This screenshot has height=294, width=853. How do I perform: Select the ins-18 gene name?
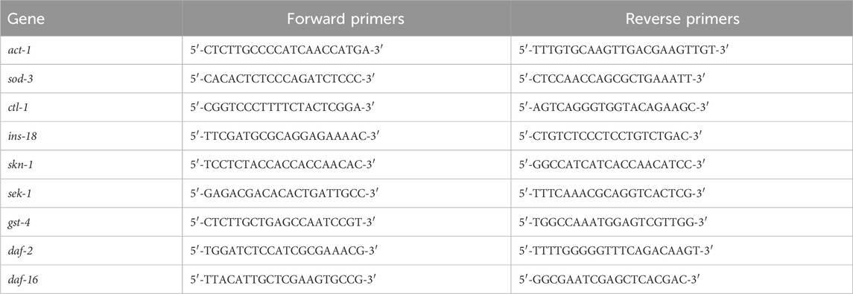pos(23,136)
